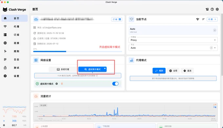Viewport: 223px width, 128px height.
Task: Click the delay chip on Auto card
Action: click(x=214, y=30)
